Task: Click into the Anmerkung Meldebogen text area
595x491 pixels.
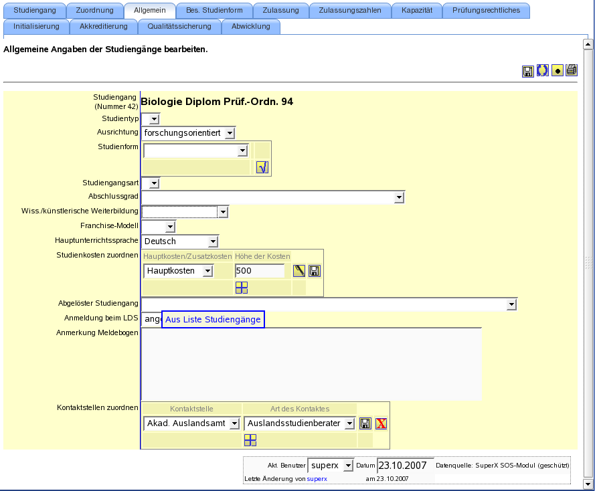Action: 311,364
